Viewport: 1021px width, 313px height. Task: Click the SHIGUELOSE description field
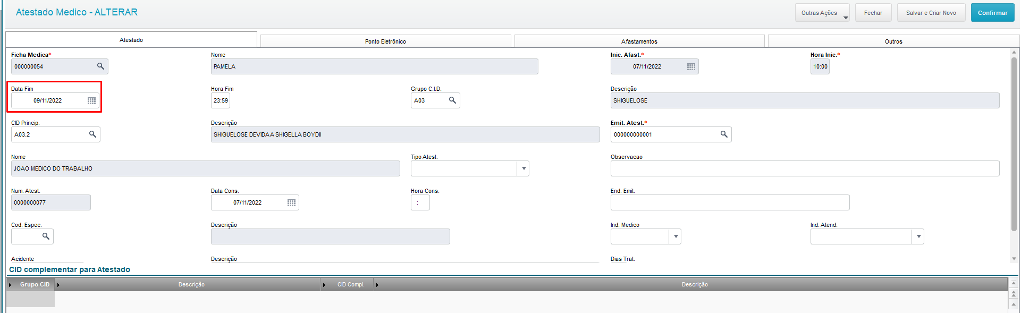pyautogui.click(x=805, y=100)
